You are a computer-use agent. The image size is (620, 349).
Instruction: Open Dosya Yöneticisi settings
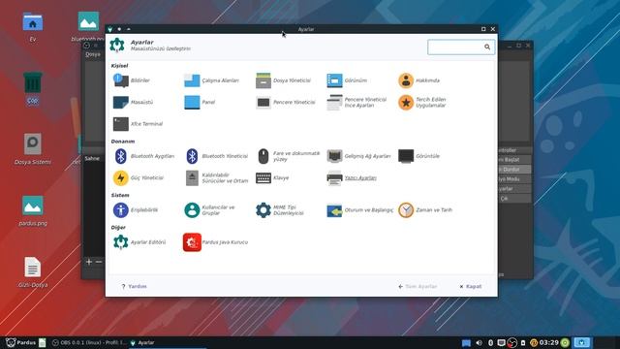[x=283, y=80]
